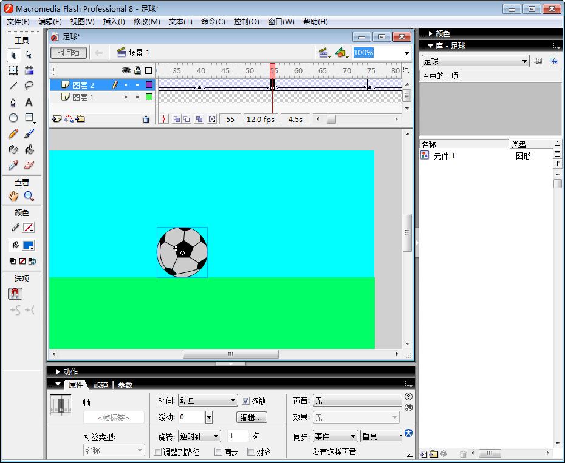The height and width of the screenshot is (463, 565).
Task: Click the 编辑... button
Action: (x=252, y=417)
